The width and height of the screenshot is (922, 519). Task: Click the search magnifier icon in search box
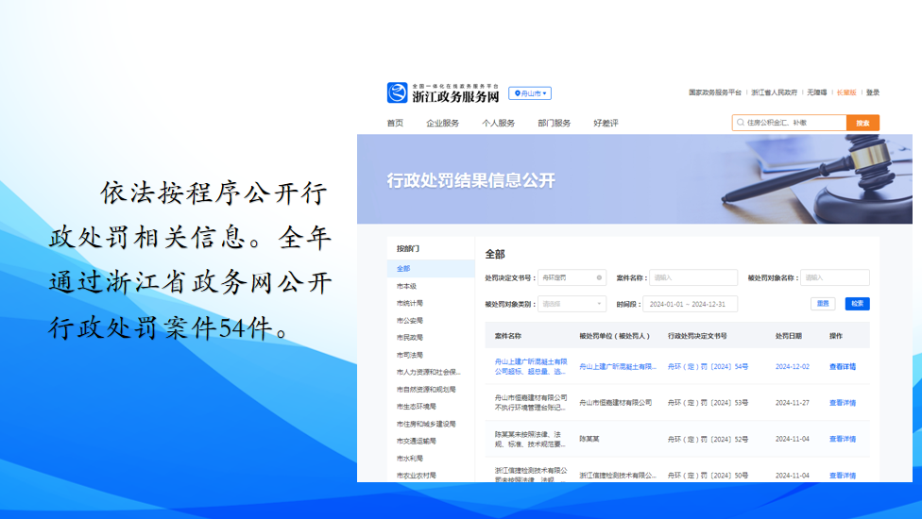pos(740,123)
